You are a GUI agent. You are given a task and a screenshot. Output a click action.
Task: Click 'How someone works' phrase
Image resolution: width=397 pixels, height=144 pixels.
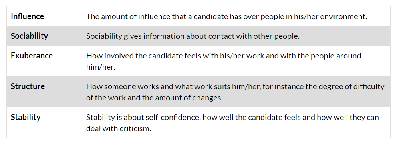pyautogui.click(x=119, y=86)
